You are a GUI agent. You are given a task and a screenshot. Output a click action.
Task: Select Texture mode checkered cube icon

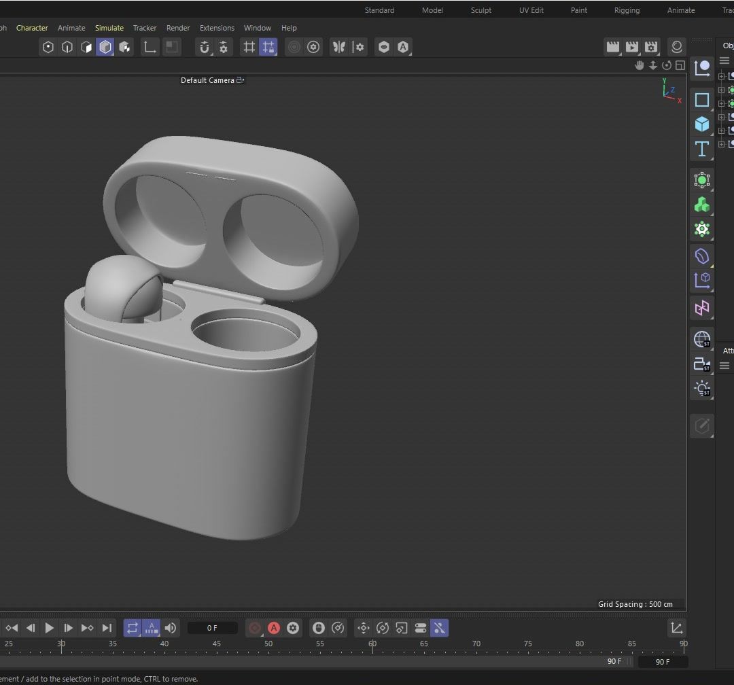(x=124, y=47)
